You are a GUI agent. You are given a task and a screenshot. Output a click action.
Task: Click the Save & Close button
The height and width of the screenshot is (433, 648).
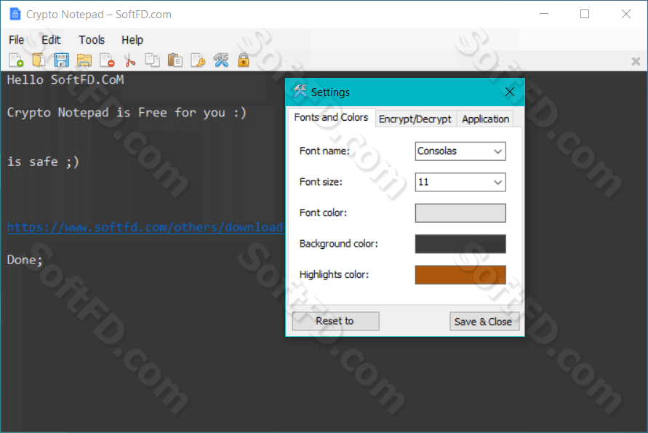click(x=484, y=322)
